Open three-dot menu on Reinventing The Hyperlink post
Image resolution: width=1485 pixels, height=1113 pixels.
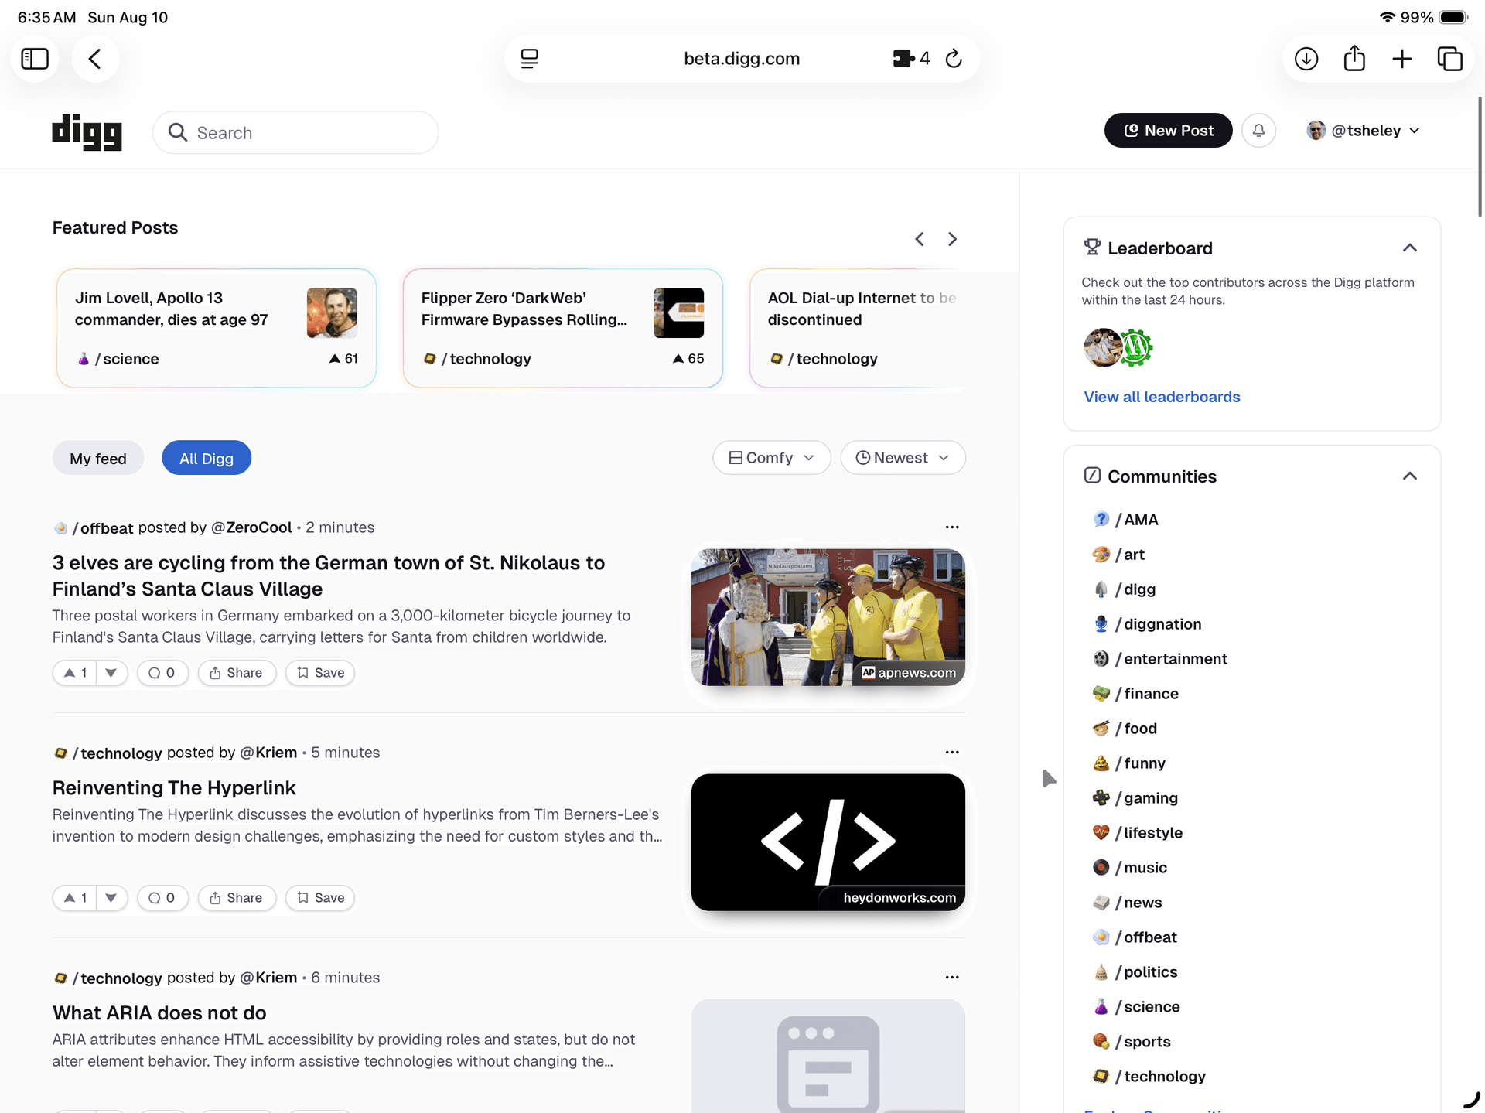coord(952,753)
